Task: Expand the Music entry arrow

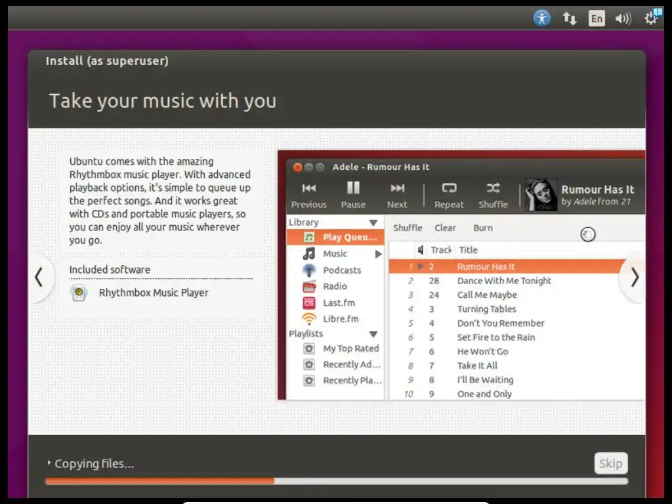Action: tap(378, 254)
